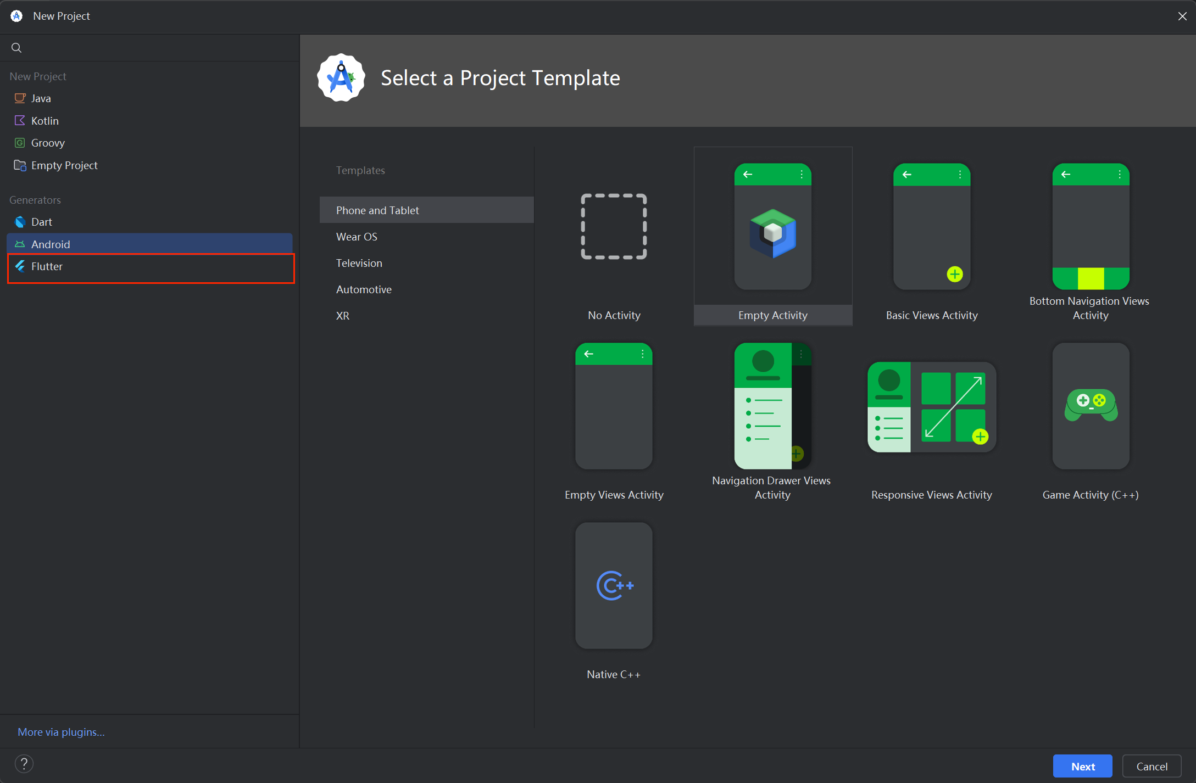Image resolution: width=1196 pixels, height=783 pixels.
Task: Select the Java project type
Action: coord(41,98)
